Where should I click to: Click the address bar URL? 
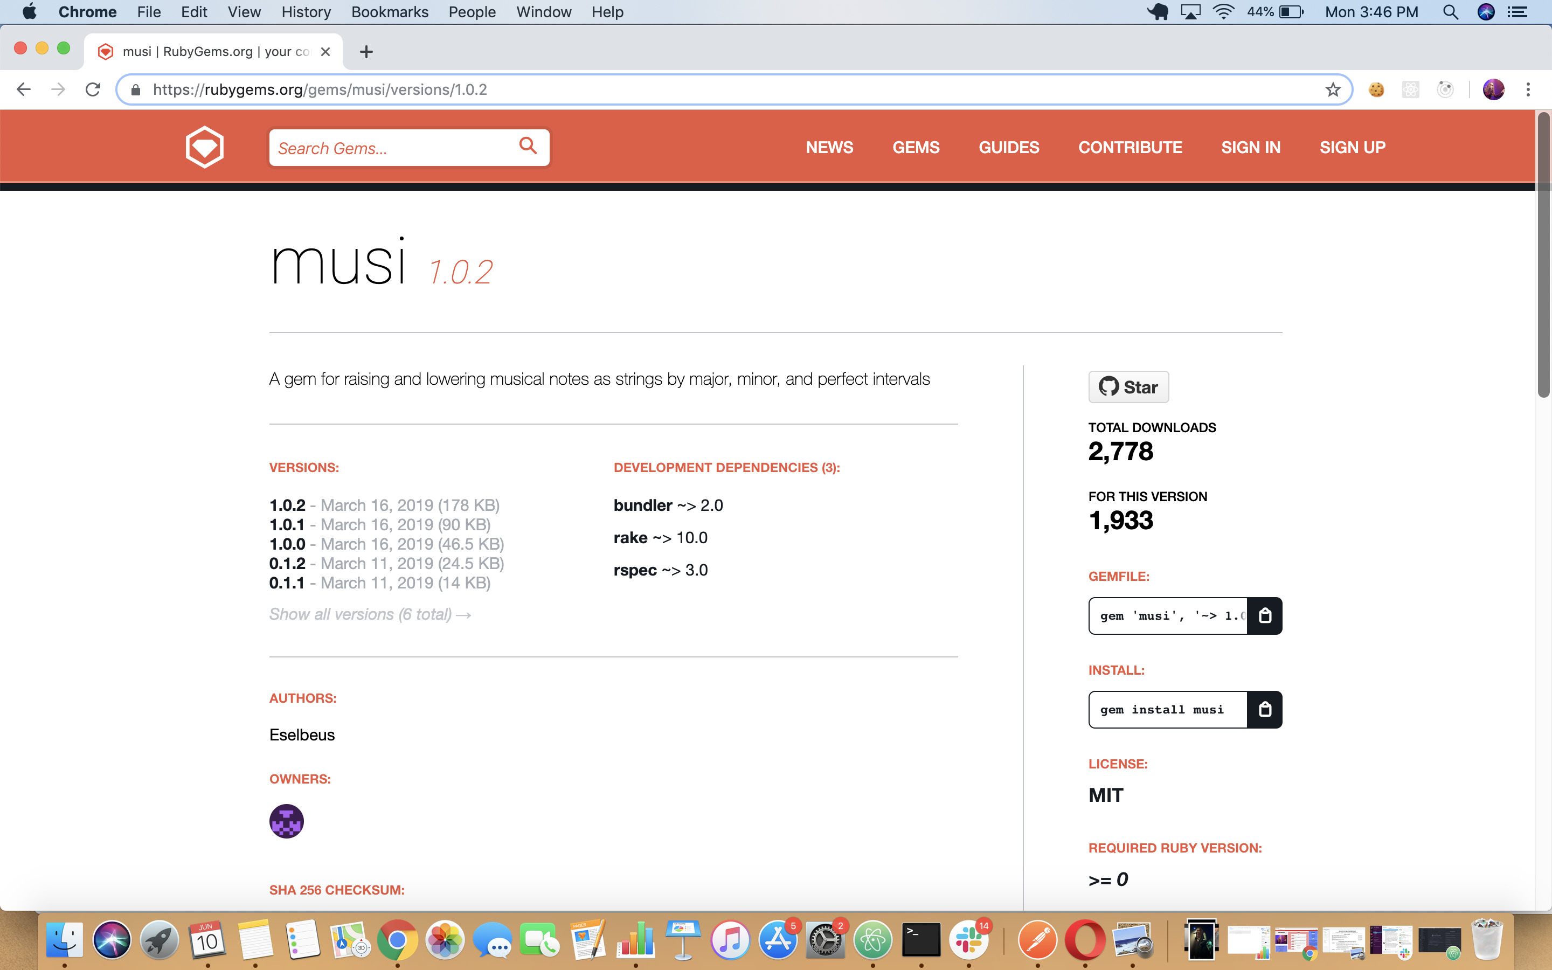point(320,90)
